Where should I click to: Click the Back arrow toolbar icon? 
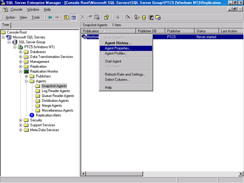(50, 17)
